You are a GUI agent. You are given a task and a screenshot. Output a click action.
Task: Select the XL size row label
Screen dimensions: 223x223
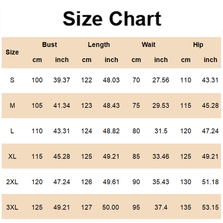click(x=12, y=156)
